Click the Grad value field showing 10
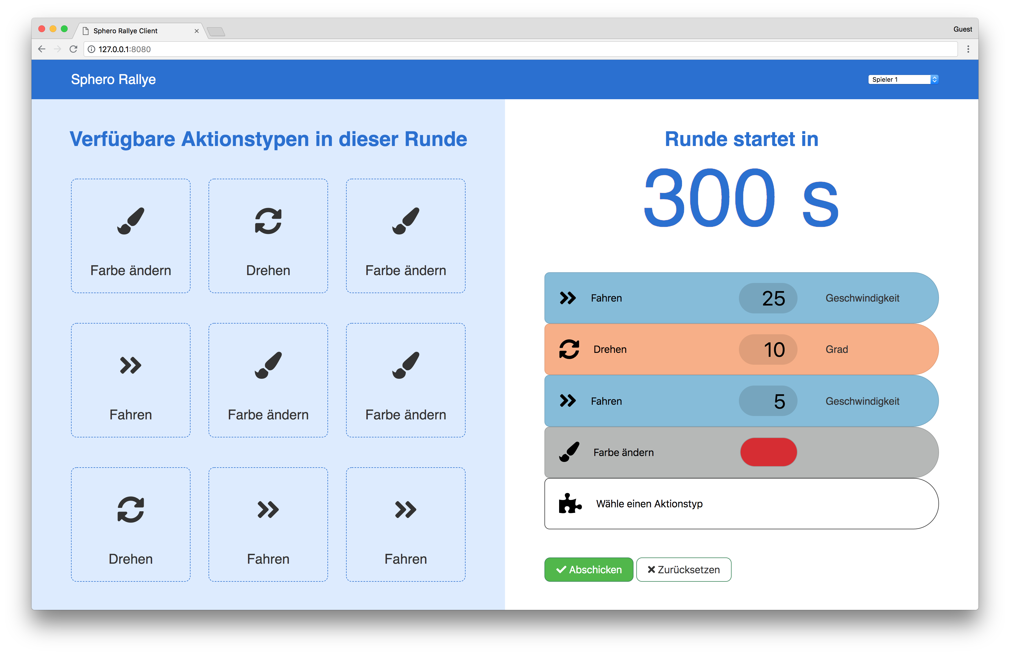 point(768,349)
